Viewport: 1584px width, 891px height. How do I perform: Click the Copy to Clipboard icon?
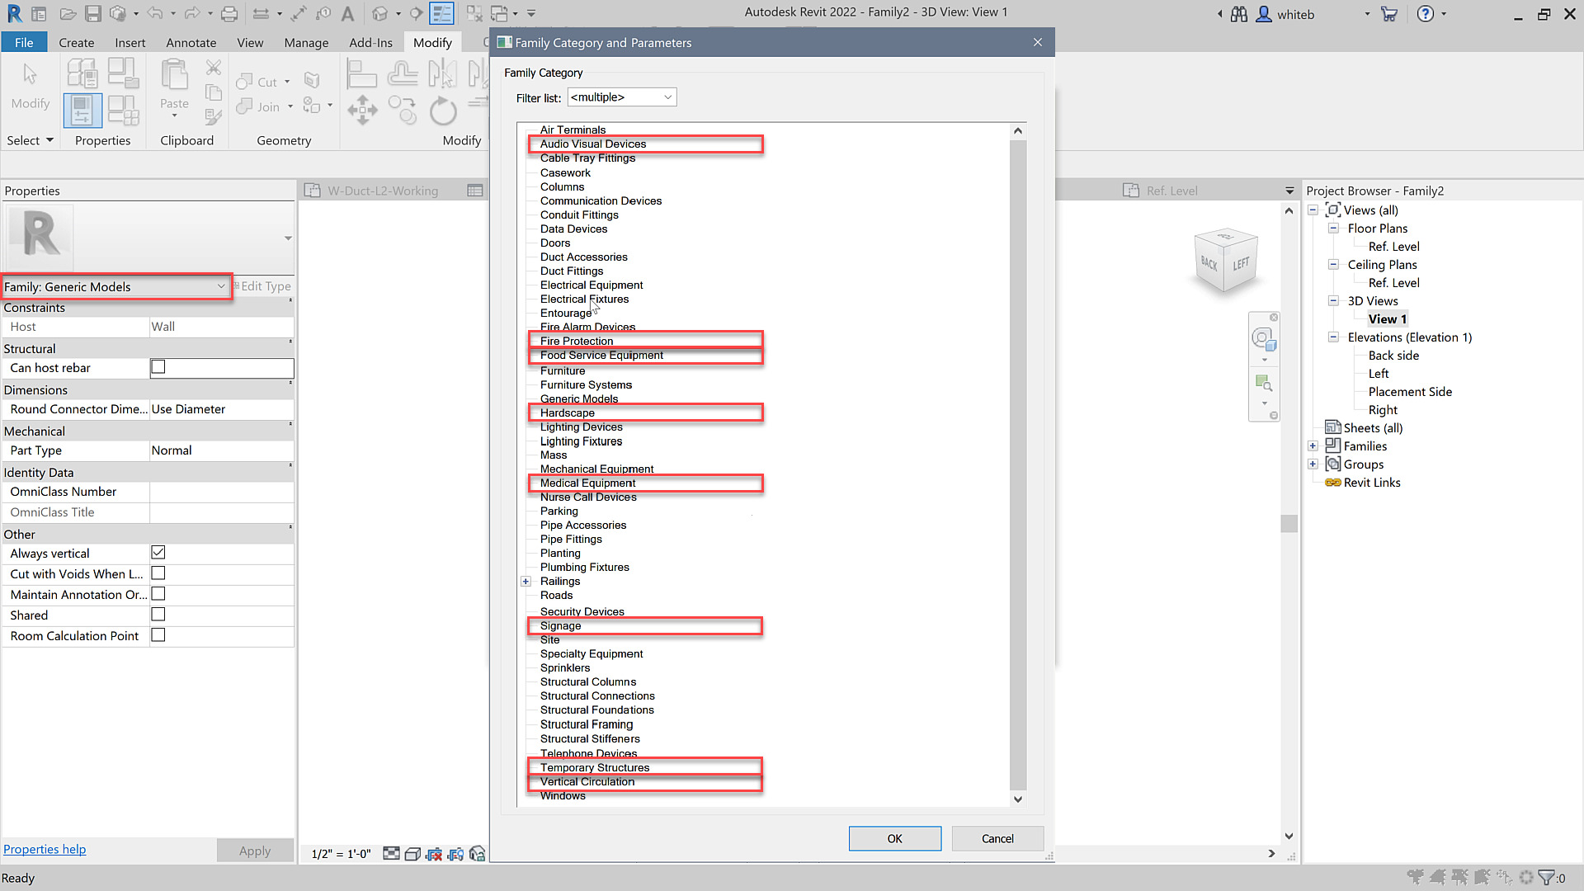214,92
